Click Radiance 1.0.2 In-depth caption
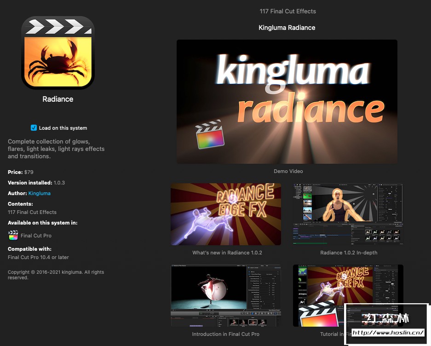Screen dimensions: 431x346 coord(349,253)
